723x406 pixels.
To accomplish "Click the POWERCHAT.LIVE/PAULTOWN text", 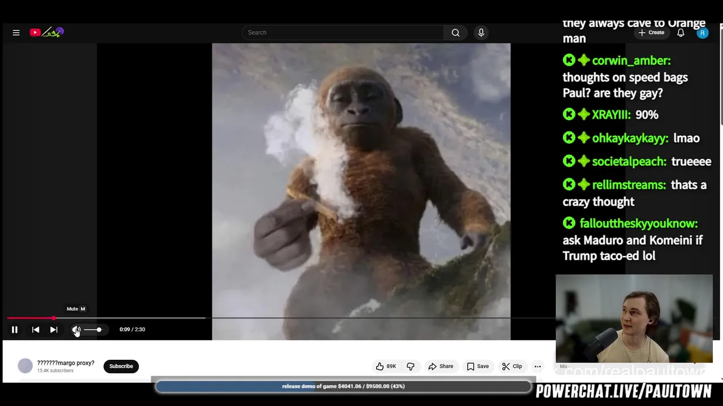I will (x=624, y=392).
